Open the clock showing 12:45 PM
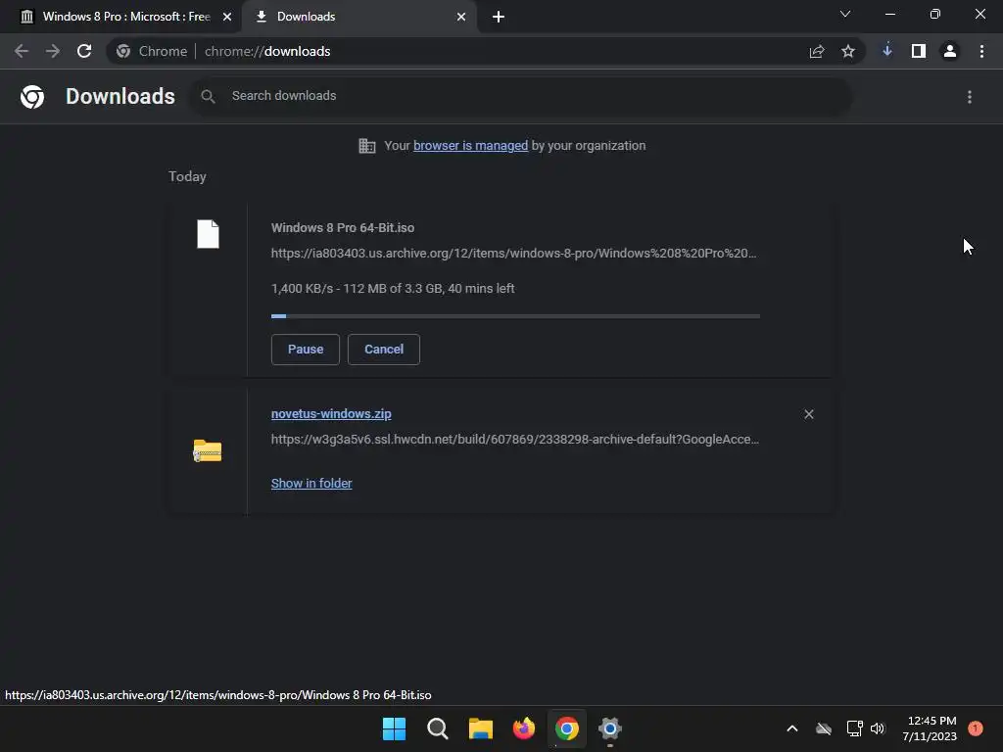The height and width of the screenshot is (752, 1003). pyautogui.click(x=930, y=728)
